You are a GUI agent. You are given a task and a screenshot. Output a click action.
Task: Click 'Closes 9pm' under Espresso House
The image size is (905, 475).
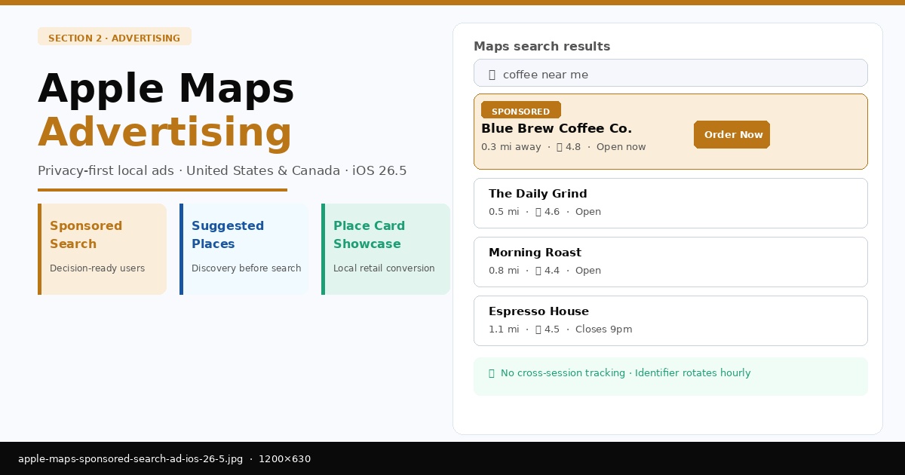click(603, 329)
